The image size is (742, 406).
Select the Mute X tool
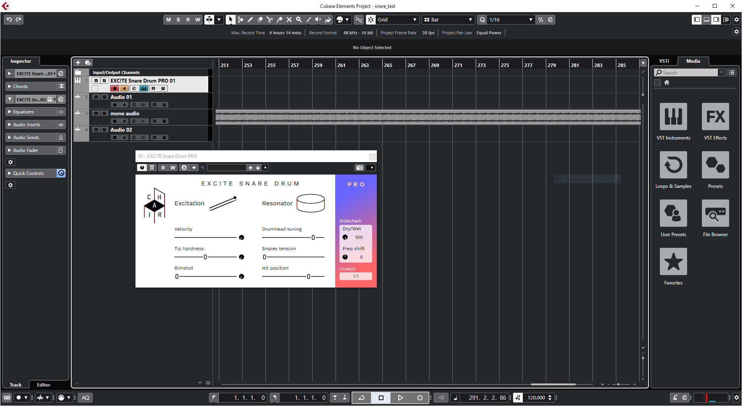pos(289,19)
